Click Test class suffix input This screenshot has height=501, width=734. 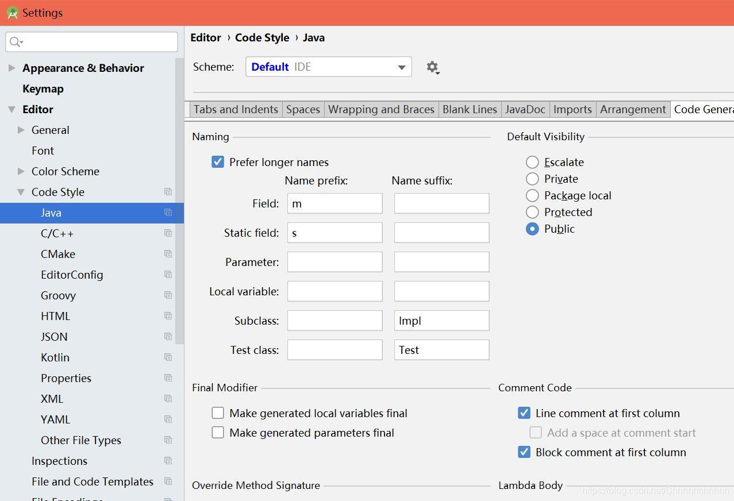(442, 350)
